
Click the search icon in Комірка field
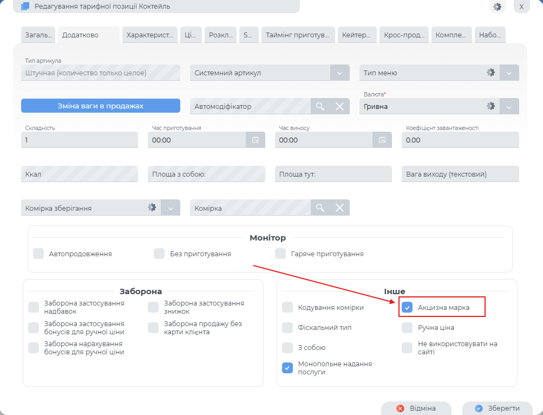(x=320, y=208)
